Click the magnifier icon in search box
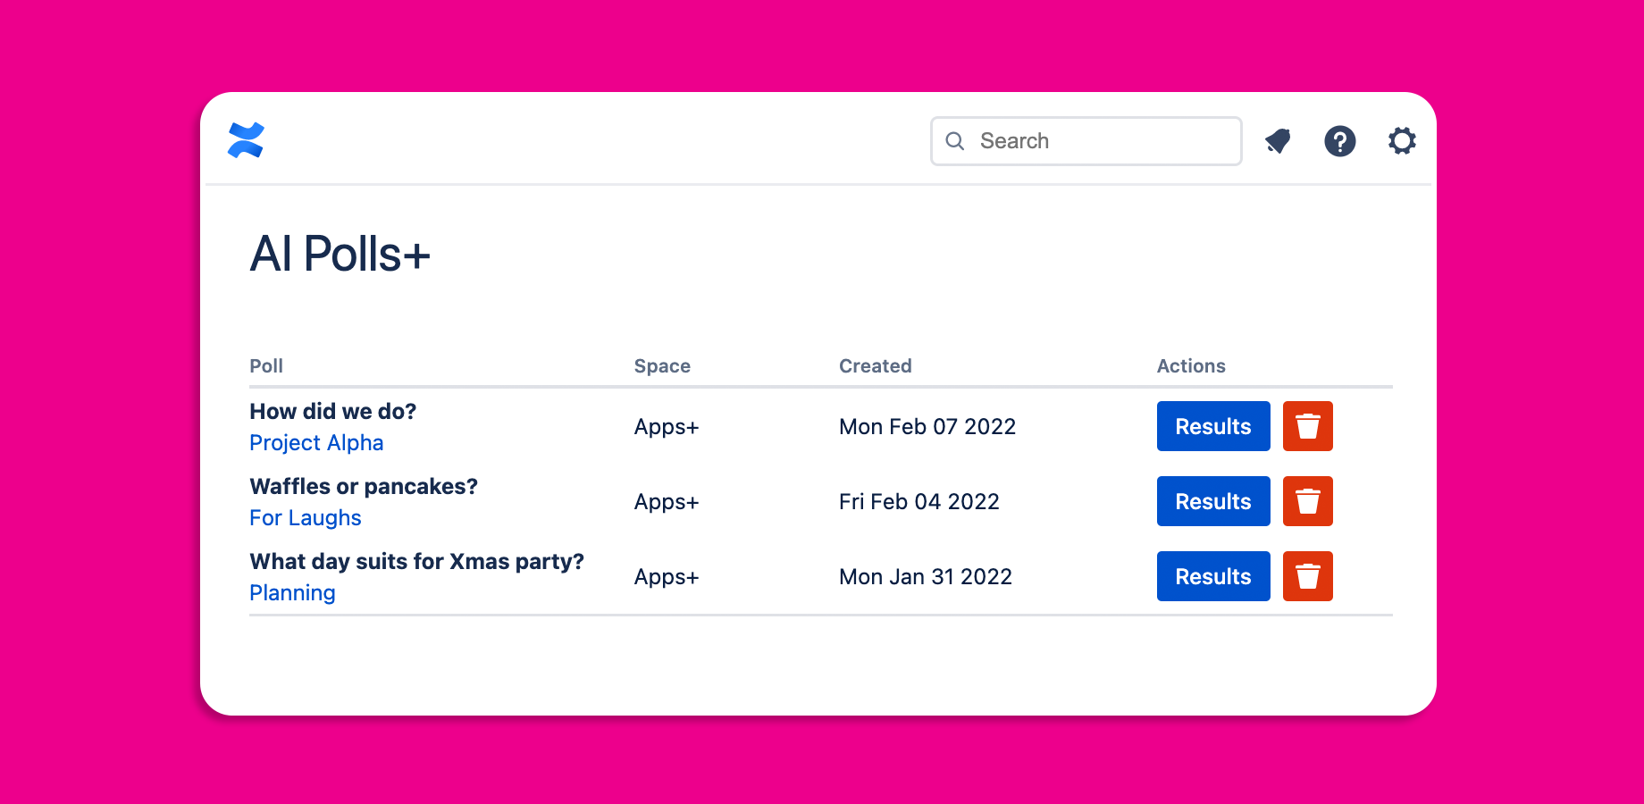Viewport: 1644px width, 804px height. coord(955,141)
